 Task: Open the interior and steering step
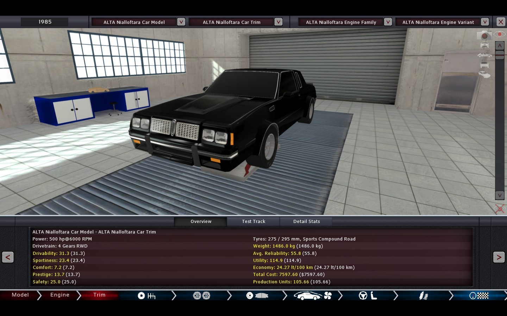click(x=368, y=296)
